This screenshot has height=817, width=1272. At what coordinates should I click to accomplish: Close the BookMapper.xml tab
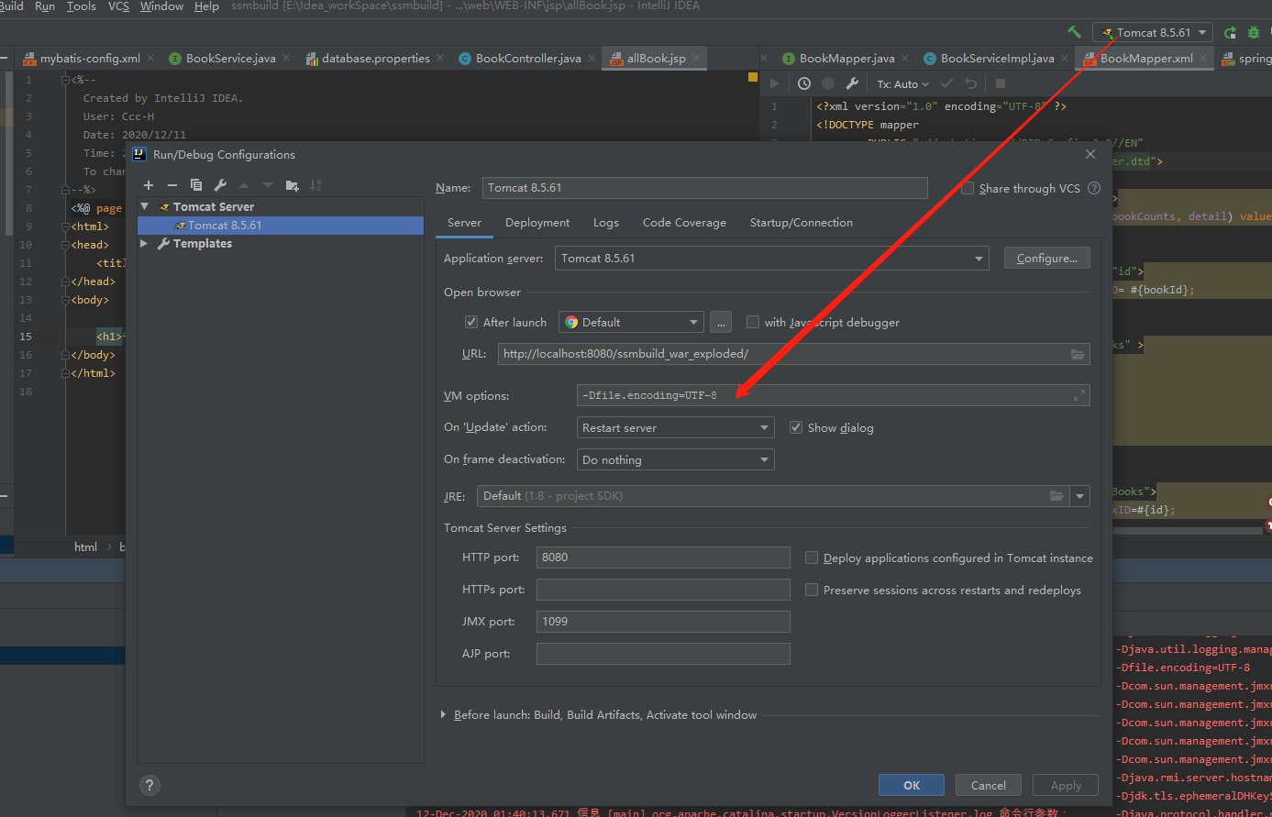(x=1204, y=58)
